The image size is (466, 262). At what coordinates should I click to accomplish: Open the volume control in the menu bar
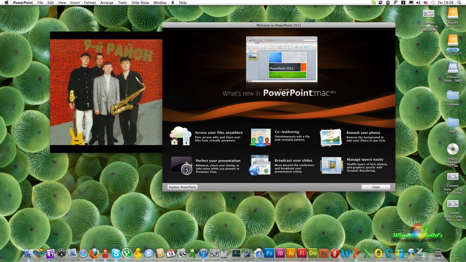[x=418, y=3]
